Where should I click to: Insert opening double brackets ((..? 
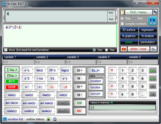[53, 87]
